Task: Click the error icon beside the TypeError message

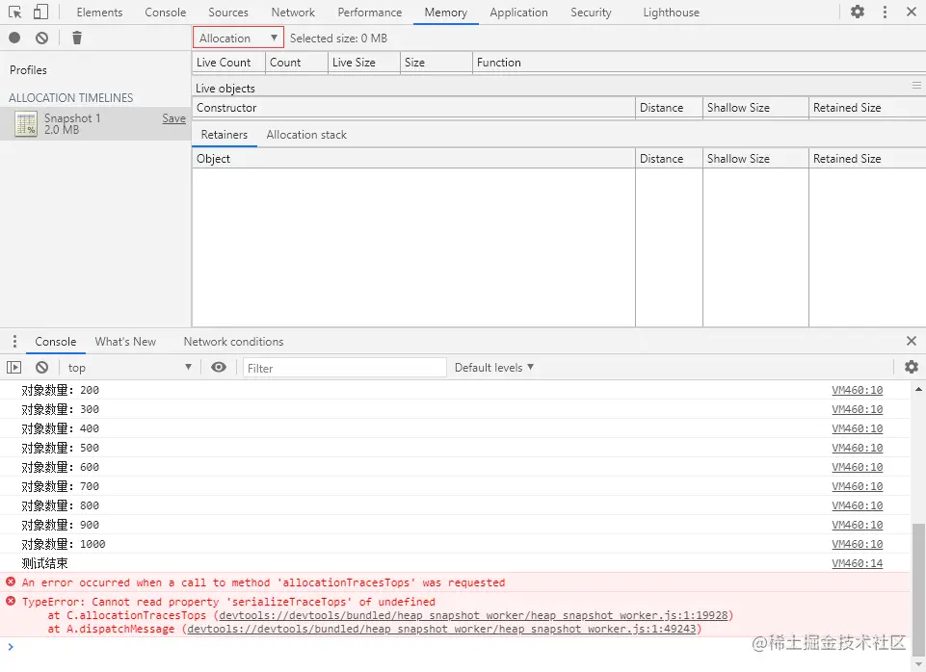Action: click(11, 601)
